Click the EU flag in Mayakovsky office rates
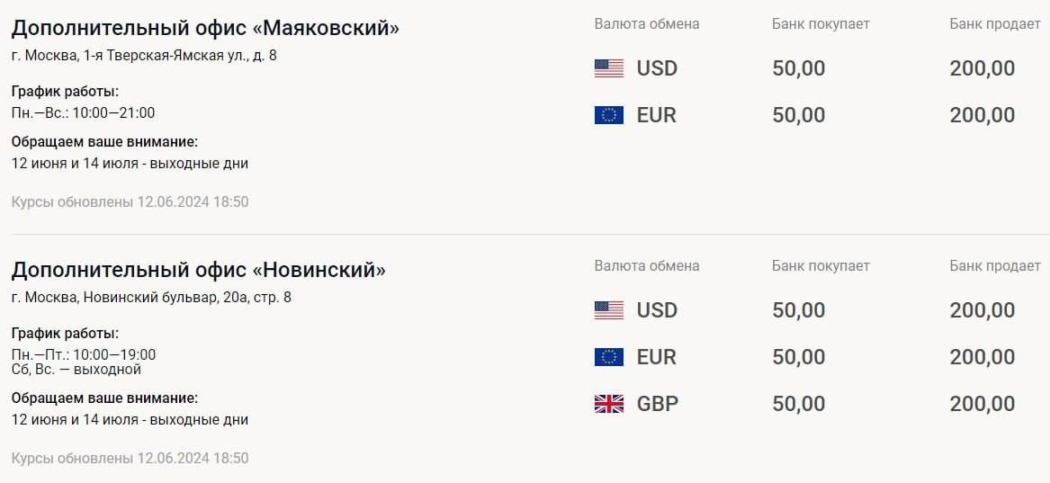Viewport: 1050px width, 483px height. tap(609, 115)
